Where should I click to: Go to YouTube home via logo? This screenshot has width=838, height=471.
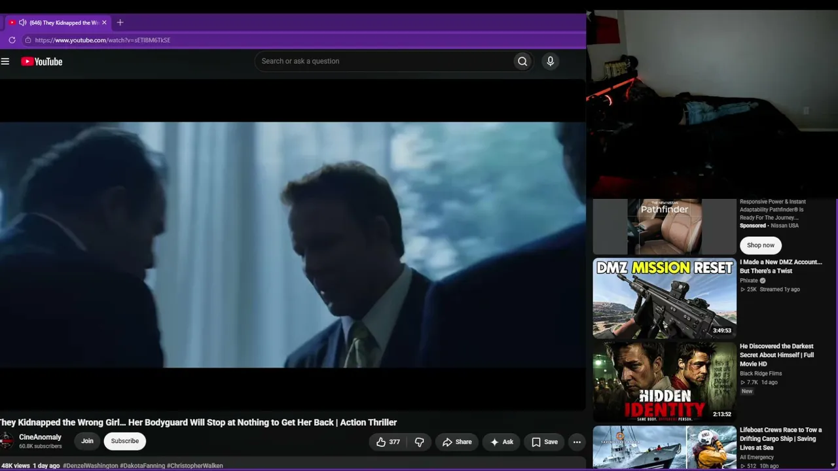pyautogui.click(x=41, y=61)
